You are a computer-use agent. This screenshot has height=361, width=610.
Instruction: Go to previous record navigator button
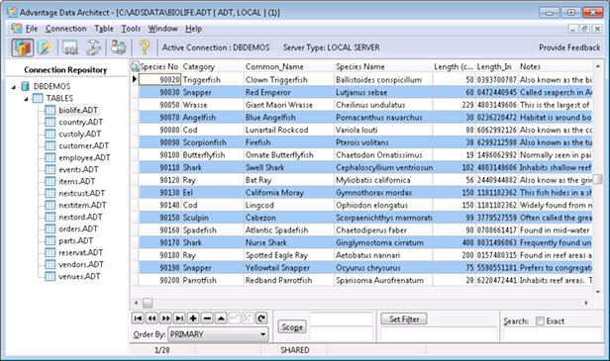point(152,318)
